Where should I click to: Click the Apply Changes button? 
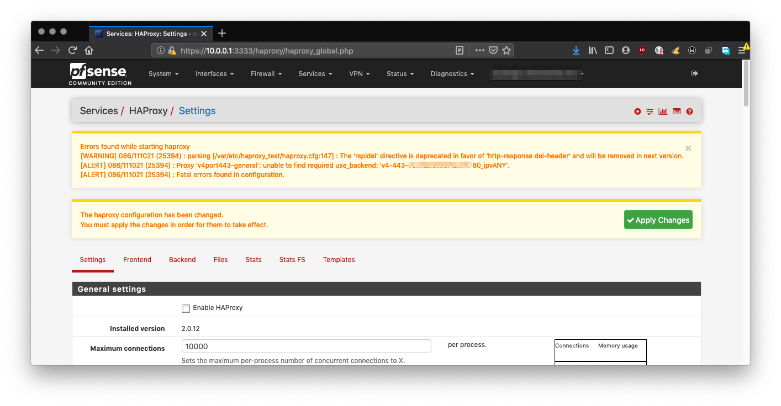point(658,220)
